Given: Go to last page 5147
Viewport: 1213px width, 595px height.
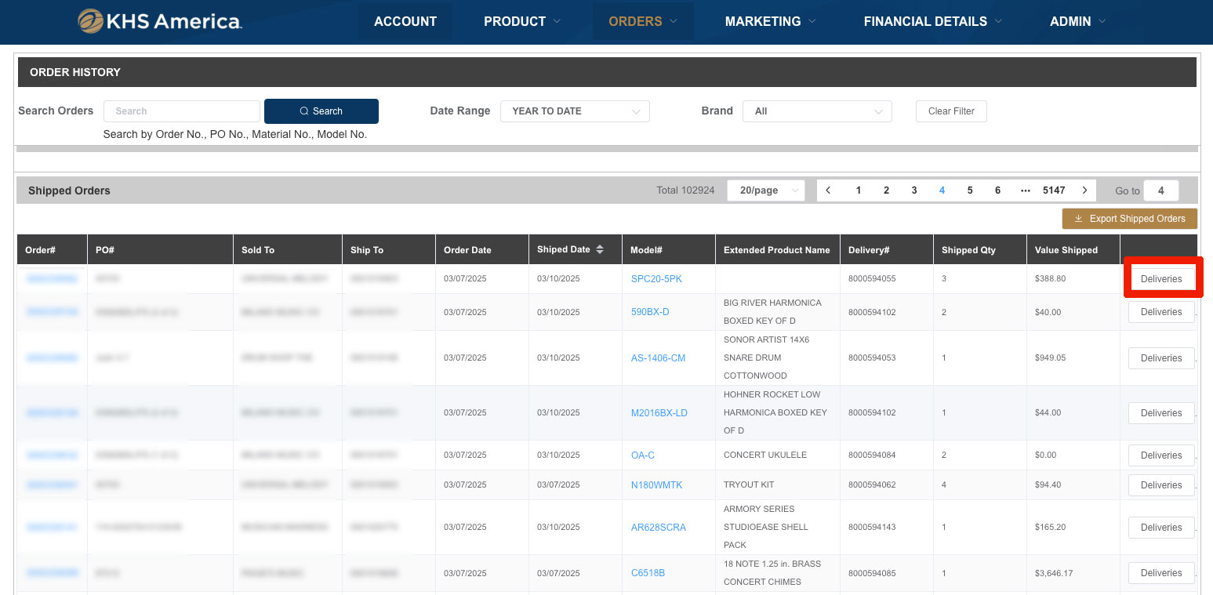Looking at the screenshot, I should pyautogui.click(x=1053, y=190).
